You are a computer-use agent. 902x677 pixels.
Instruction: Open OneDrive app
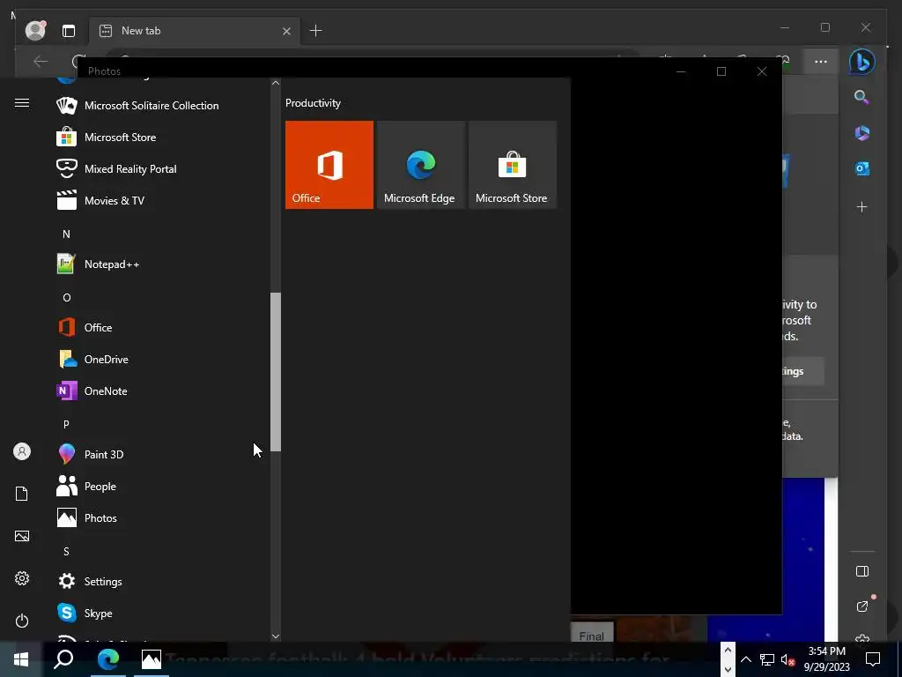click(161, 360)
